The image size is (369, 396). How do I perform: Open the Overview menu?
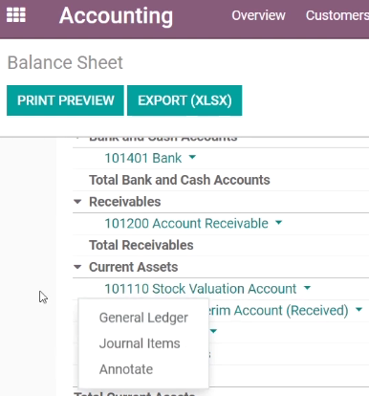(258, 15)
